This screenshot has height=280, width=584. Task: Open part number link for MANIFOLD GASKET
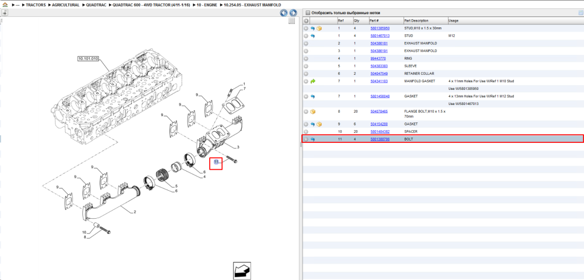tap(379, 81)
